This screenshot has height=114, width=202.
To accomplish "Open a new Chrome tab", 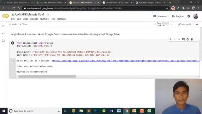I will 170,3.
